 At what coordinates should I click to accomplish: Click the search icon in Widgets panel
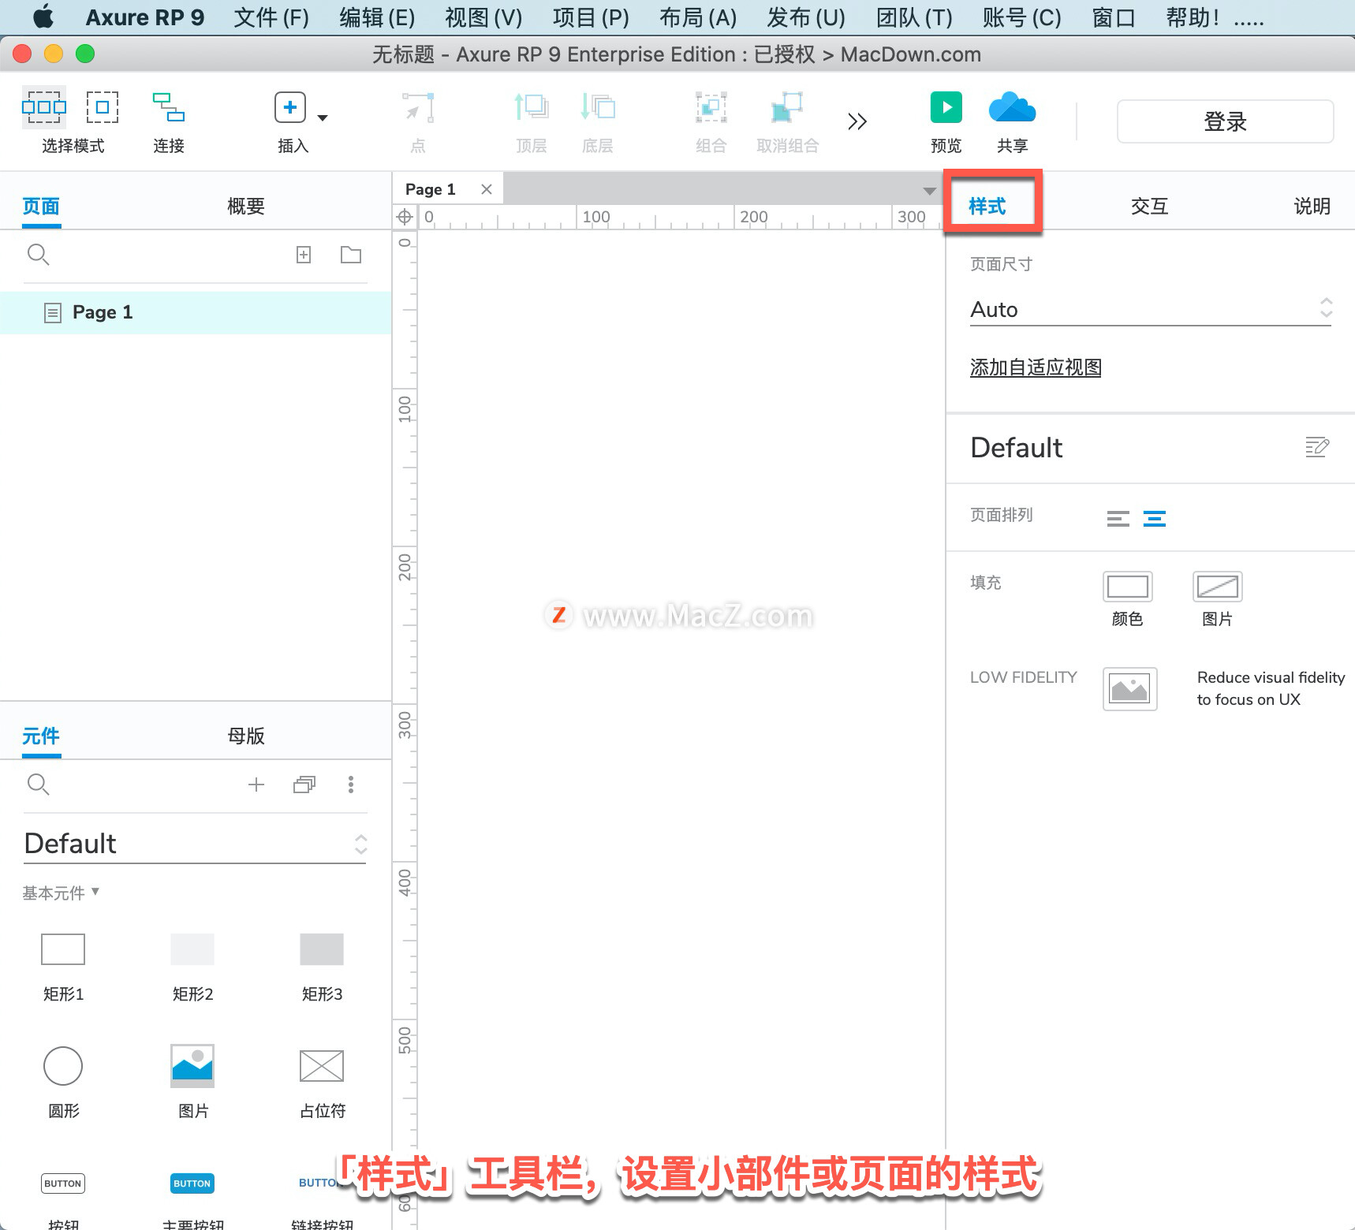tap(39, 785)
